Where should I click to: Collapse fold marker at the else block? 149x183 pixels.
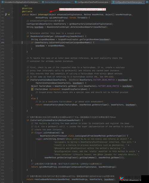point(12,99)
